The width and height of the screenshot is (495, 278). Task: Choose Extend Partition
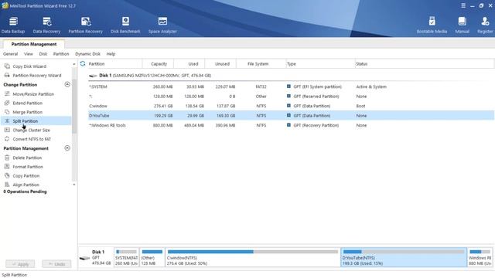28,103
